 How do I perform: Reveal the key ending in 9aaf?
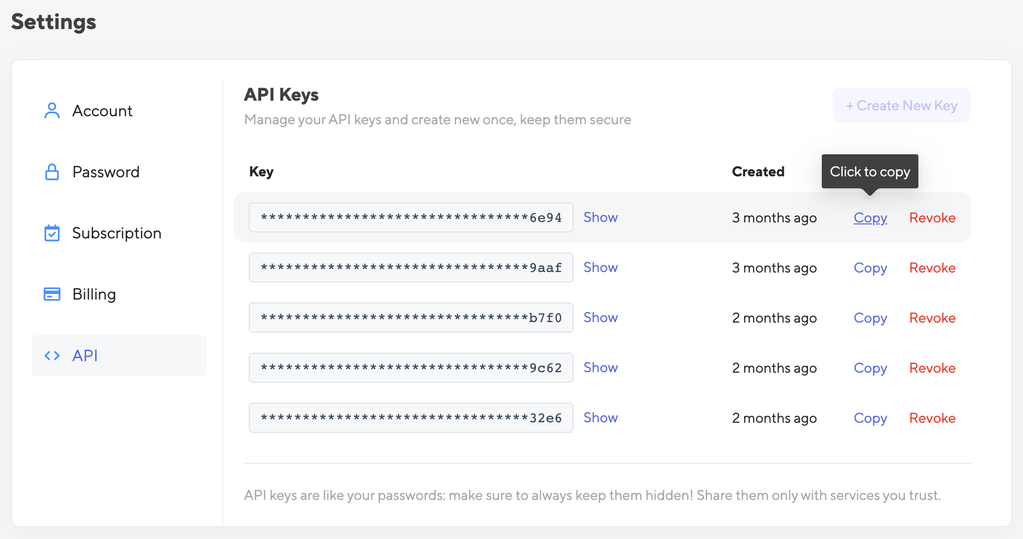[601, 267]
